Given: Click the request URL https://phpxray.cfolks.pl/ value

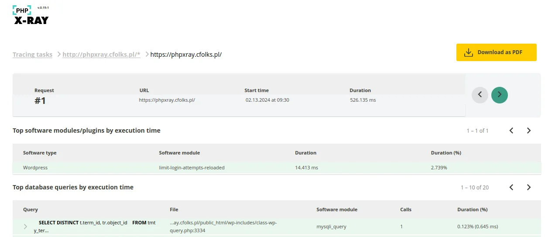Looking at the screenshot, I should (x=167, y=100).
